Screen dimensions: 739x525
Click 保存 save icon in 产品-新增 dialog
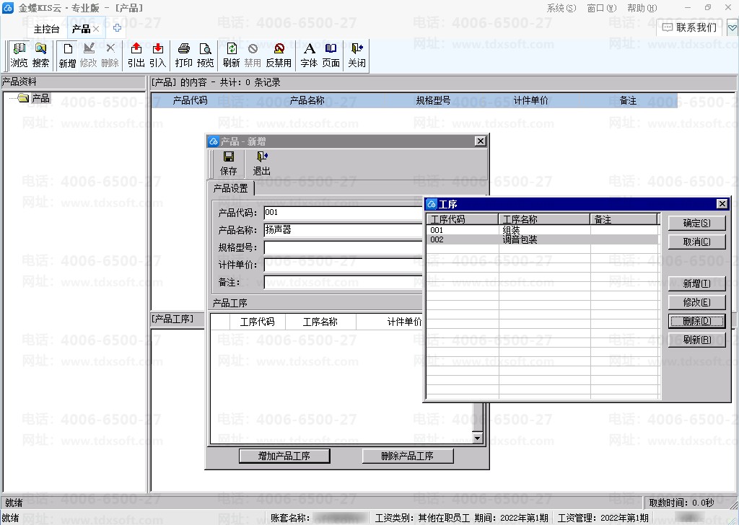tap(229, 164)
